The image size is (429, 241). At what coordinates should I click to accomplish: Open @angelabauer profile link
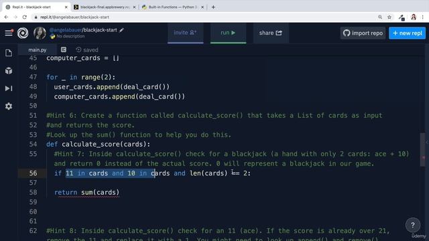(x=66, y=30)
